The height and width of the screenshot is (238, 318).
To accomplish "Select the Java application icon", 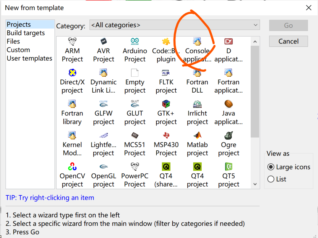I will tap(228, 104).
